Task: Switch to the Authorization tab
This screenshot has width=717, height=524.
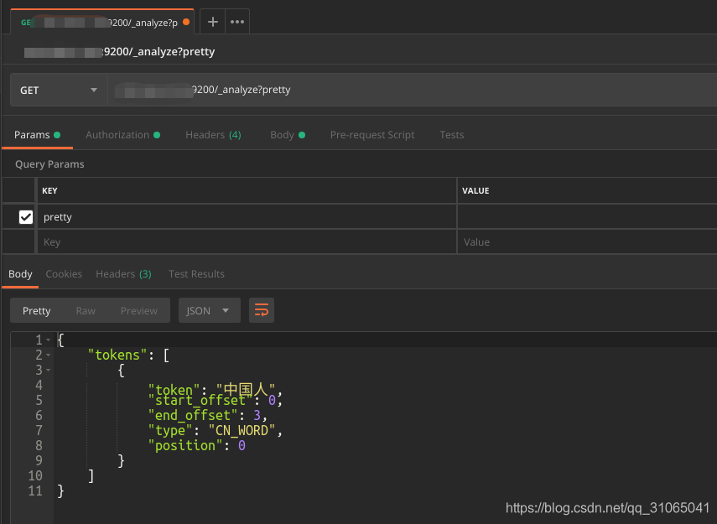Action: pyautogui.click(x=122, y=135)
